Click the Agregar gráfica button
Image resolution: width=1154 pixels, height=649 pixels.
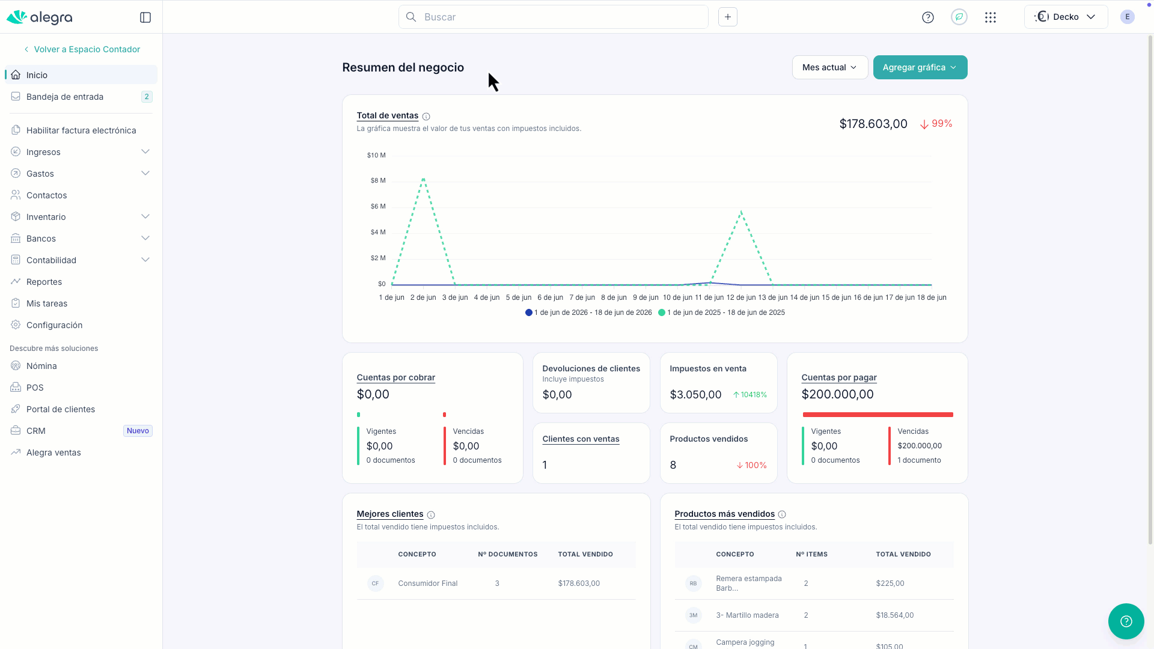pyautogui.click(x=920, y=67)
